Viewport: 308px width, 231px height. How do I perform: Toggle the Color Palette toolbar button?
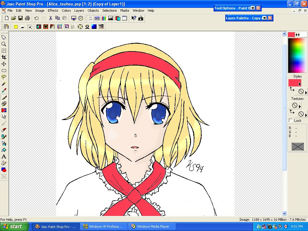tap(104, 18)
